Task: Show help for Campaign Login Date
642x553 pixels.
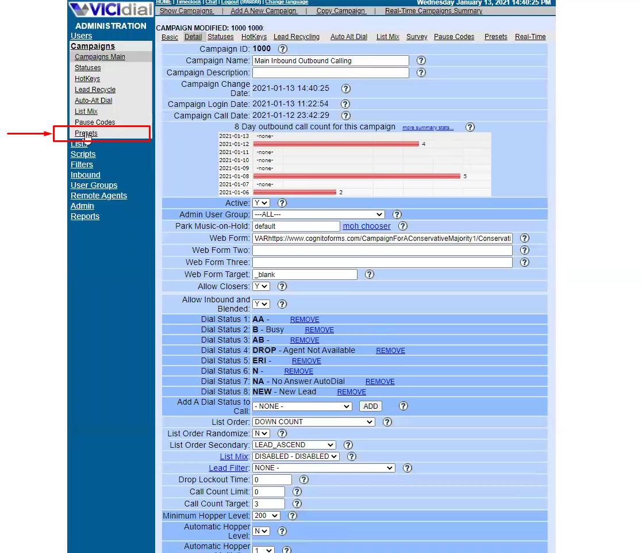Action: 345,104
